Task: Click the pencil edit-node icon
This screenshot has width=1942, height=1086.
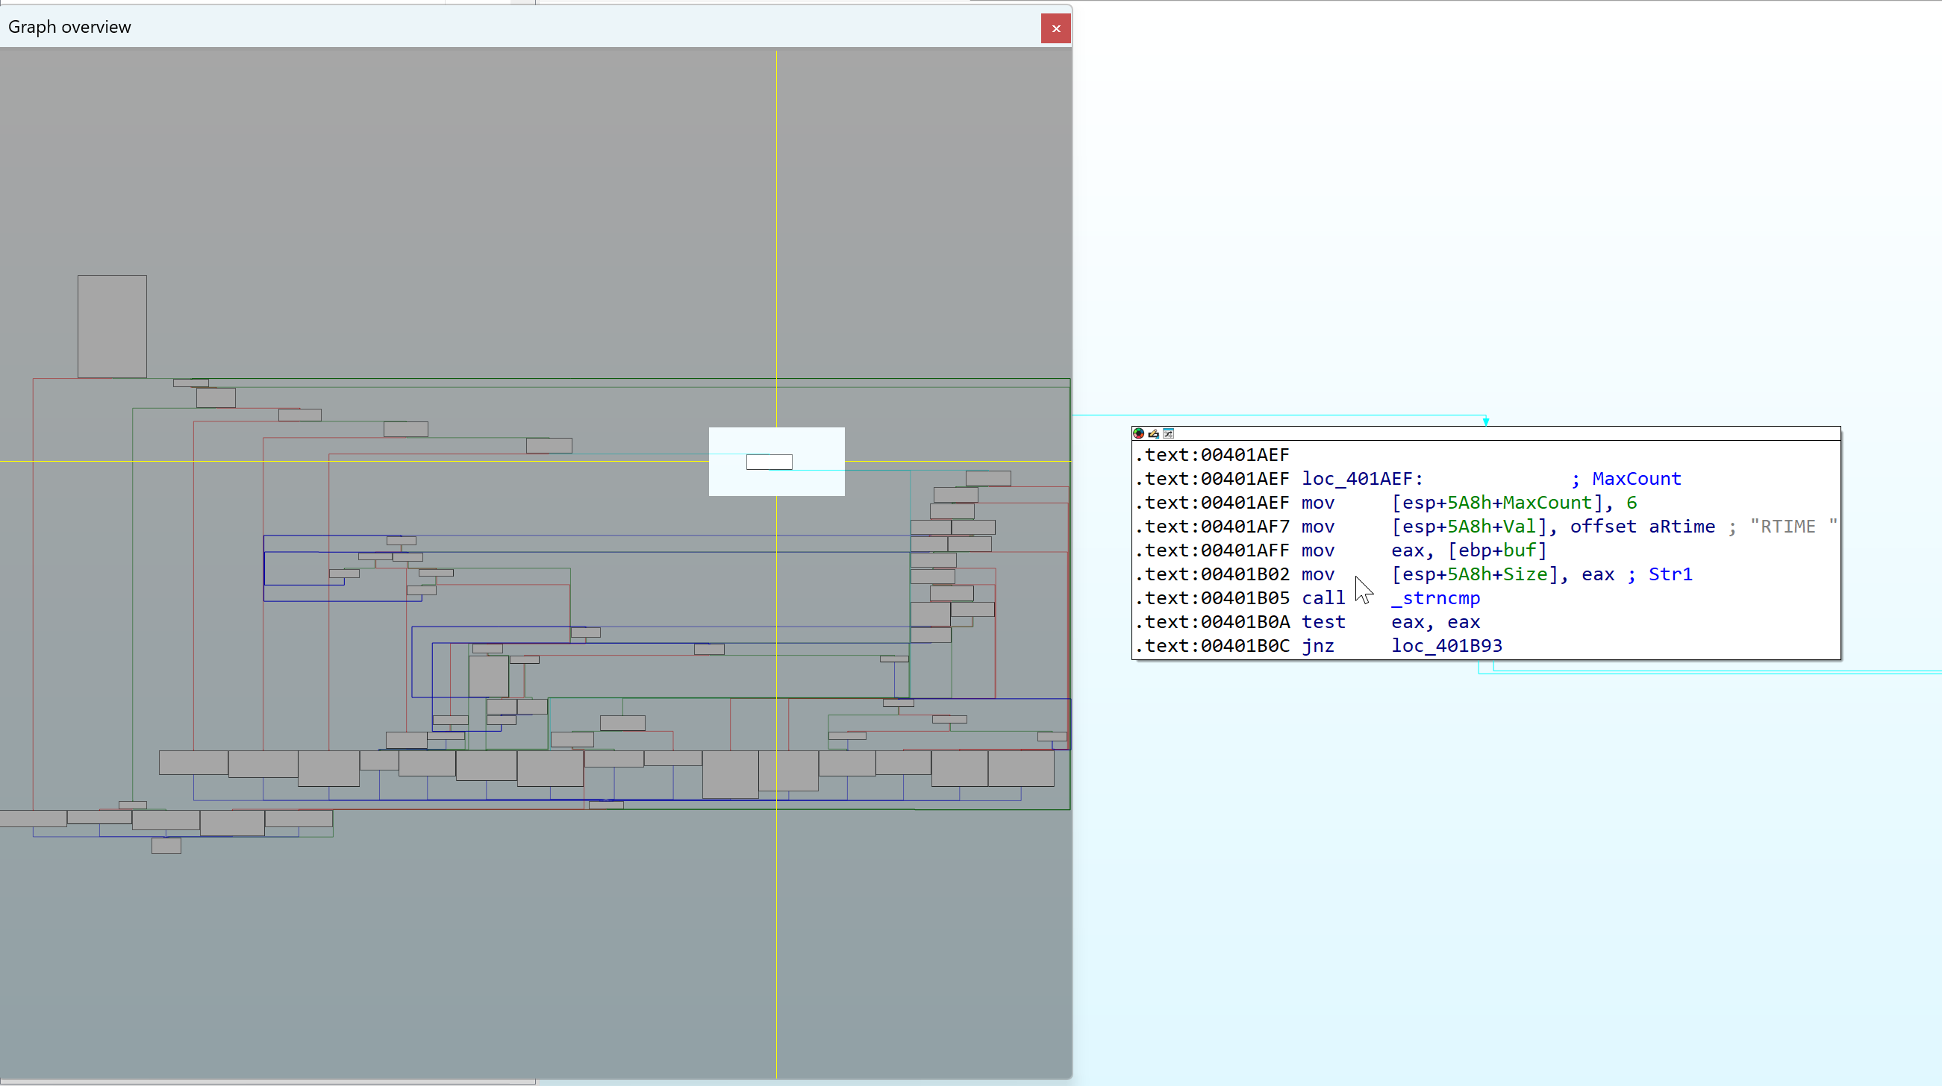Action: pyautogui.click(x=1152, y=435)
